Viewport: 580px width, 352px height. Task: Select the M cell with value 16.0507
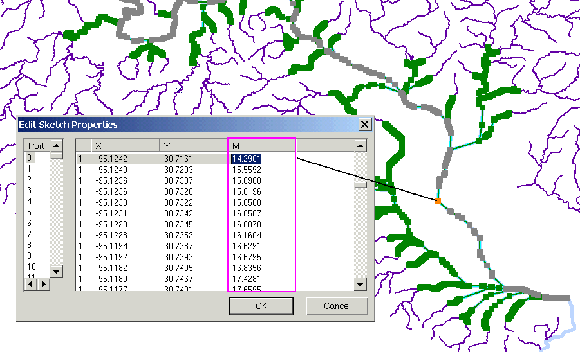click(x=246, y=213)
